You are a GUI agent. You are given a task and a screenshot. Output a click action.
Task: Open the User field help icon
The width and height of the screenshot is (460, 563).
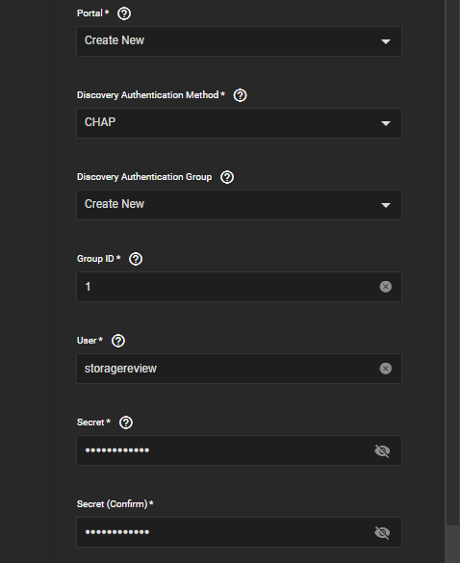click(118, 341)
